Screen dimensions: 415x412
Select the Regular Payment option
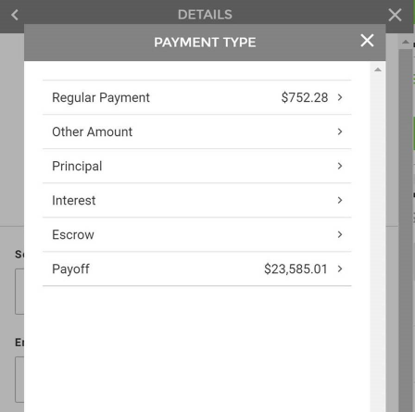pyautogui.click(x=197, y=97)
